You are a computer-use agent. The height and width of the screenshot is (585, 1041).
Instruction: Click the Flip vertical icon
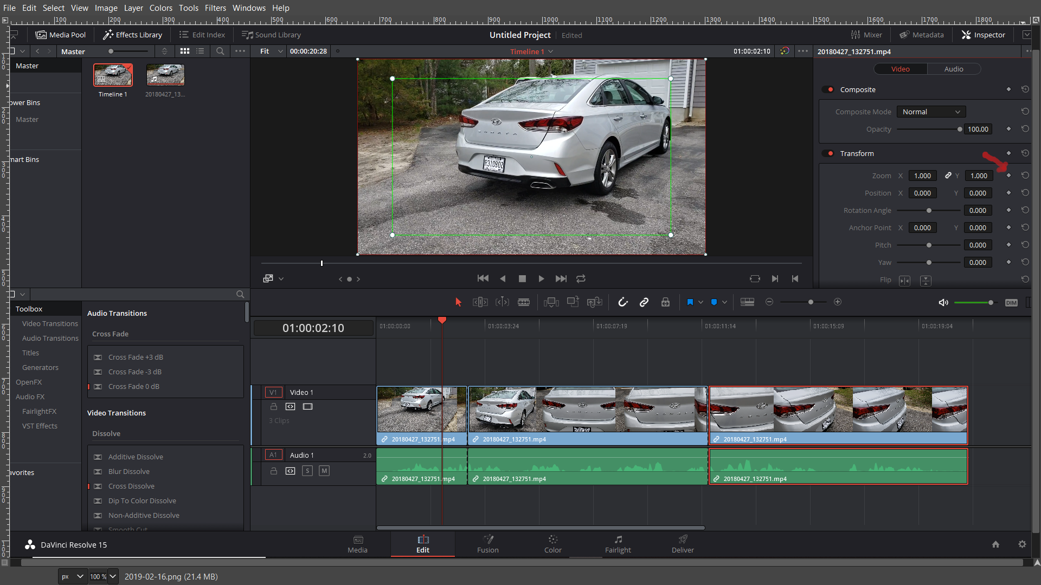(x=926, y=280)
